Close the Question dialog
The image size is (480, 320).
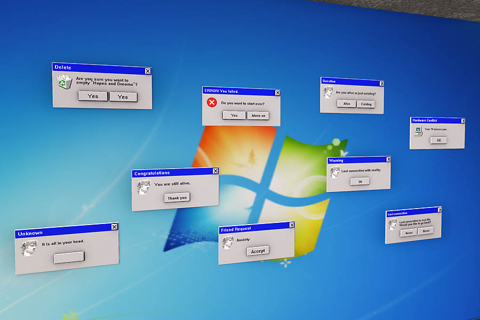tap(382, 84)
